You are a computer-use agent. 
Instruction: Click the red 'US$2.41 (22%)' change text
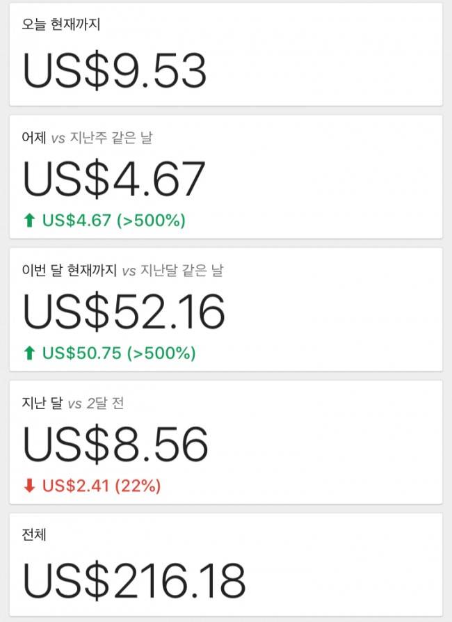coord(102,486)
